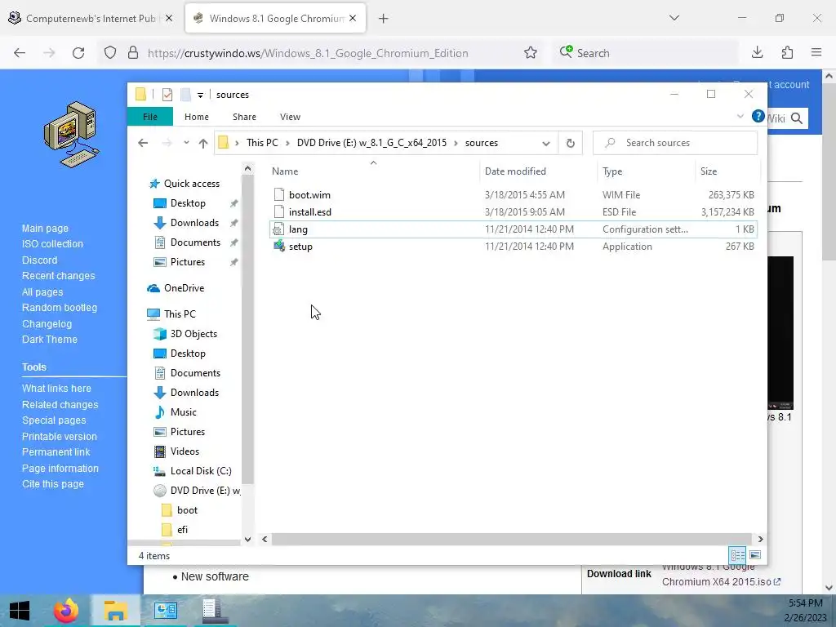Image resolution: width=836 pixels, height=627 pixels.
Task: Open the Firefox hamburger menu
Action: click(x=816, y=52)
